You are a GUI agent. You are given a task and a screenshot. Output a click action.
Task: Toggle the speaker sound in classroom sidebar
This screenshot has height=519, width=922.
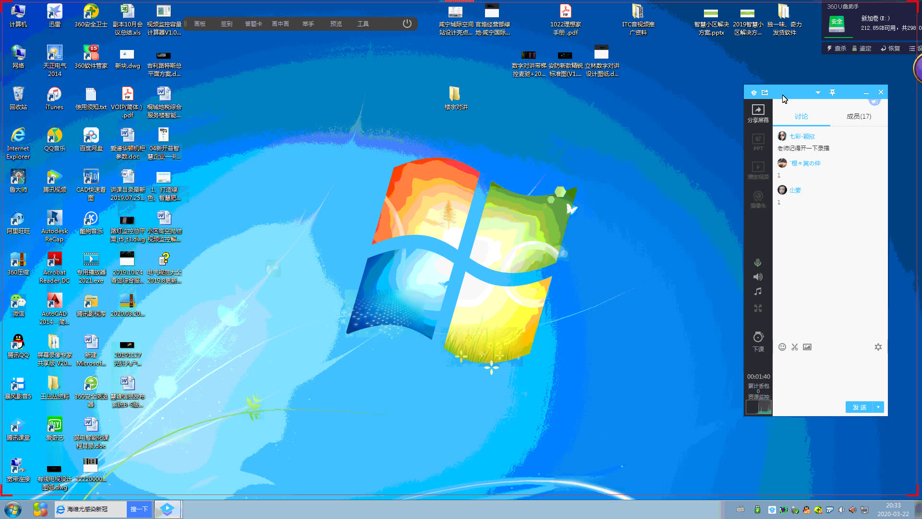click(x=758, y=277)
